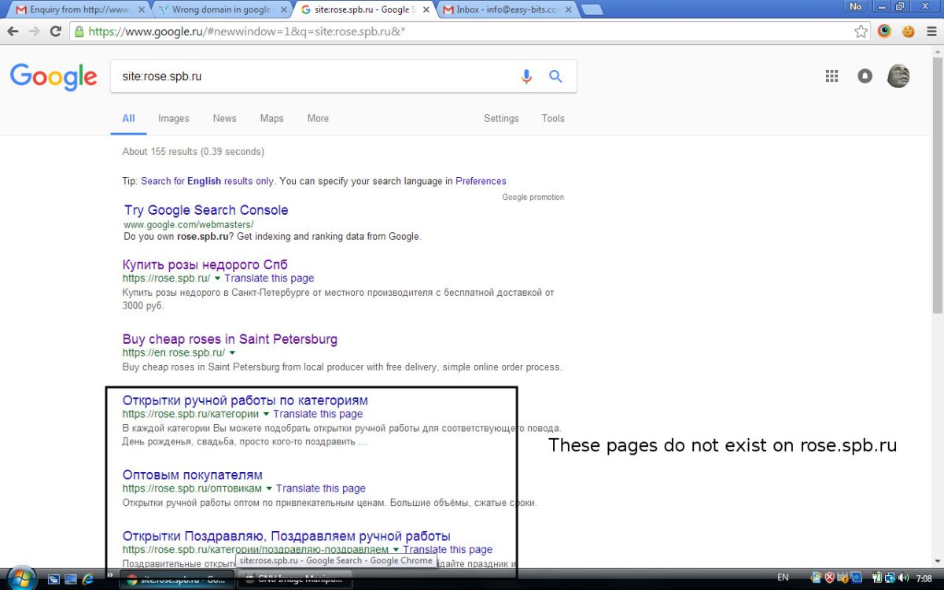Viewport: 944px width, 590px height.
Task: Open the eye-shaped extension icon
Action: coord(885,31)
